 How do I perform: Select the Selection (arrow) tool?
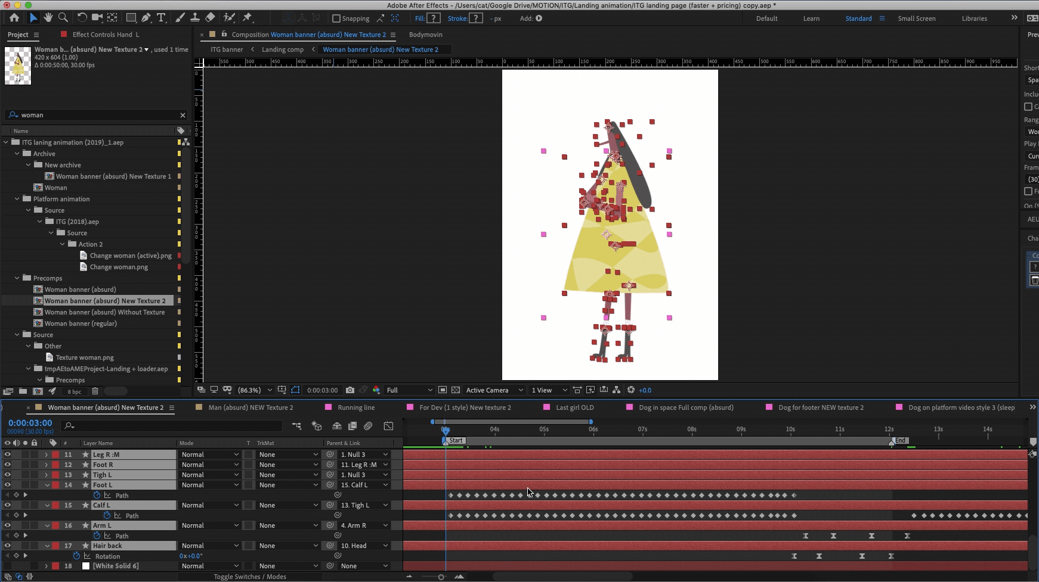[x=33, y=18]
